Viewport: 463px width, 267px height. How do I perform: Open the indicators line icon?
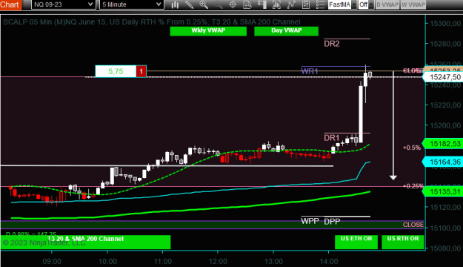point(291,4)
